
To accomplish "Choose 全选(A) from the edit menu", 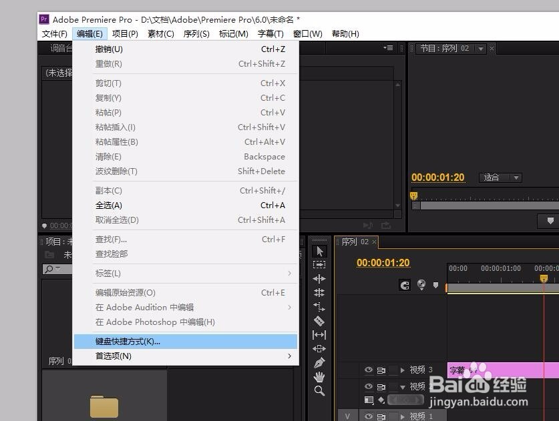I will click(x=186, y=205).
